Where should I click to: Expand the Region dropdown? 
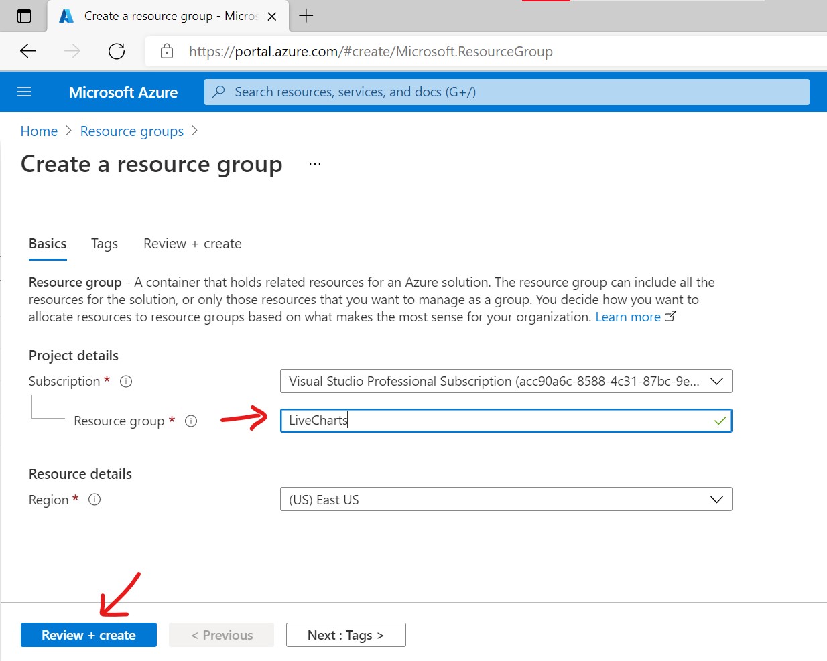[716, 500]
